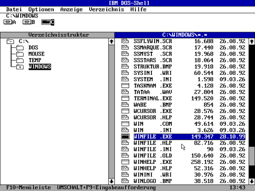Open the Verzeichnis menu
Viewport: 255px width, 191px height.
(x=106, y=10)
